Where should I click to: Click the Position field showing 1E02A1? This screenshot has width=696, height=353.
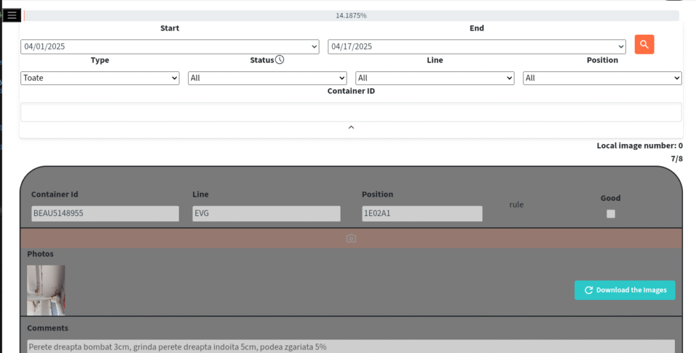[422, 213]
